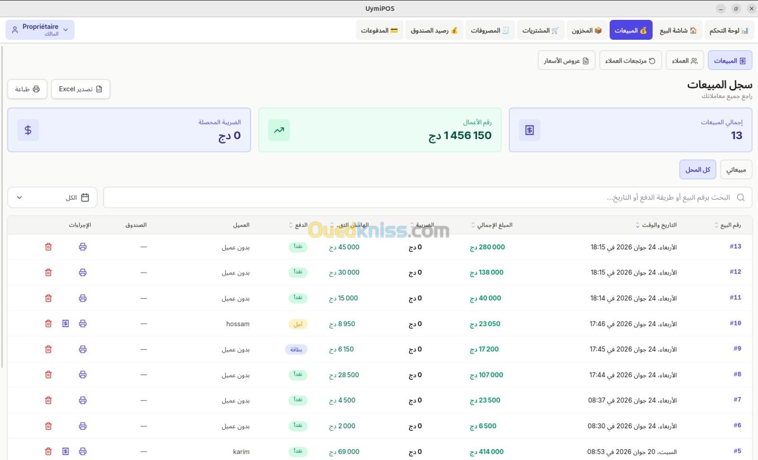758x460 pixels.
Task: Delete hossam's sale #10 with the trash icon
Action: (48, 324)
